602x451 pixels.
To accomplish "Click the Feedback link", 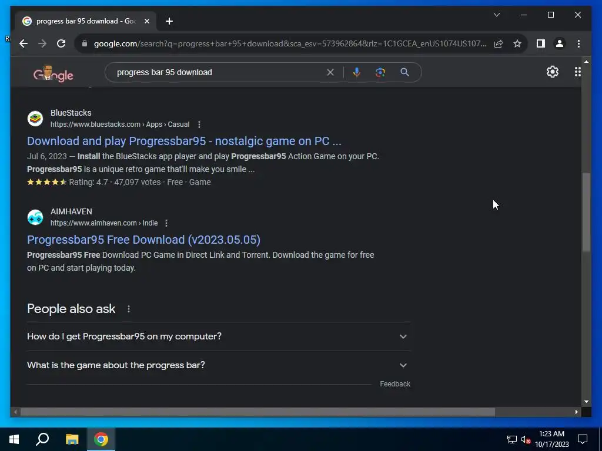I will click(395, 384).
